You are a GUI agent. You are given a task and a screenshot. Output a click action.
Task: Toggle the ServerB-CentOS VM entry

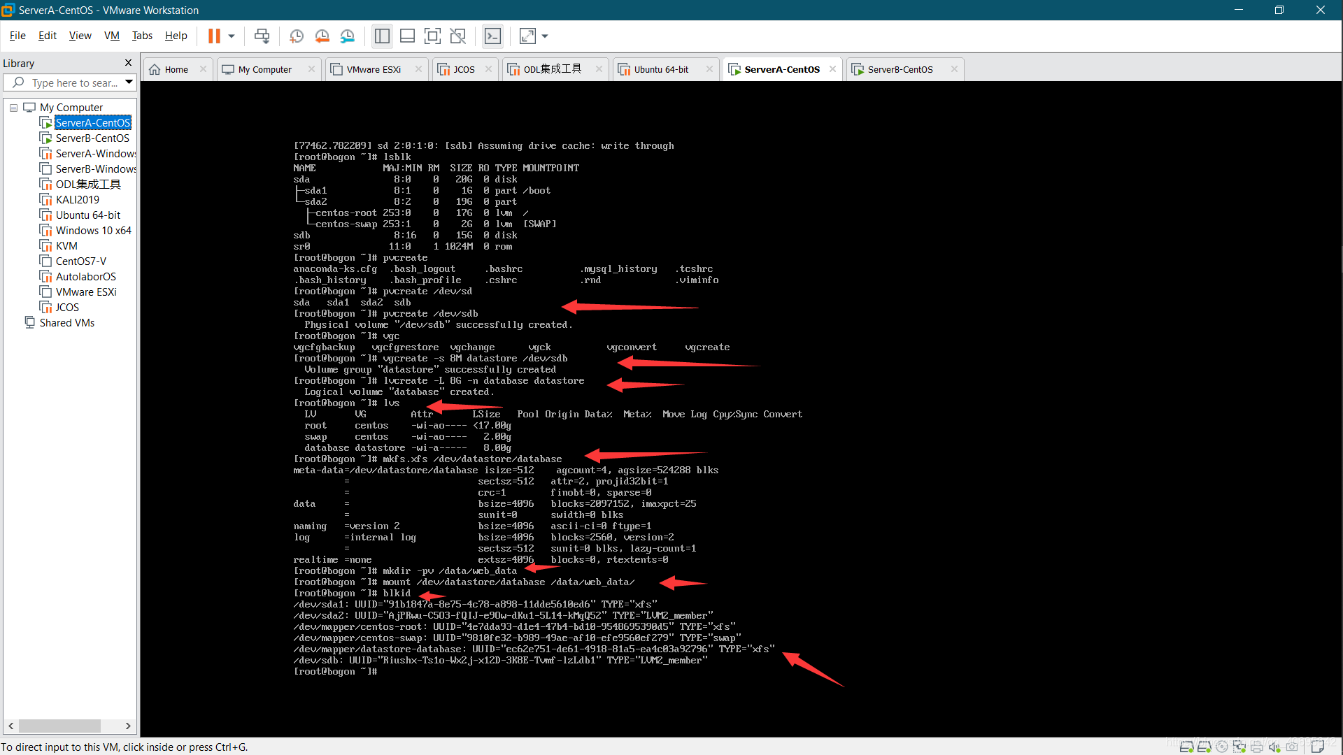coord(92,137)
